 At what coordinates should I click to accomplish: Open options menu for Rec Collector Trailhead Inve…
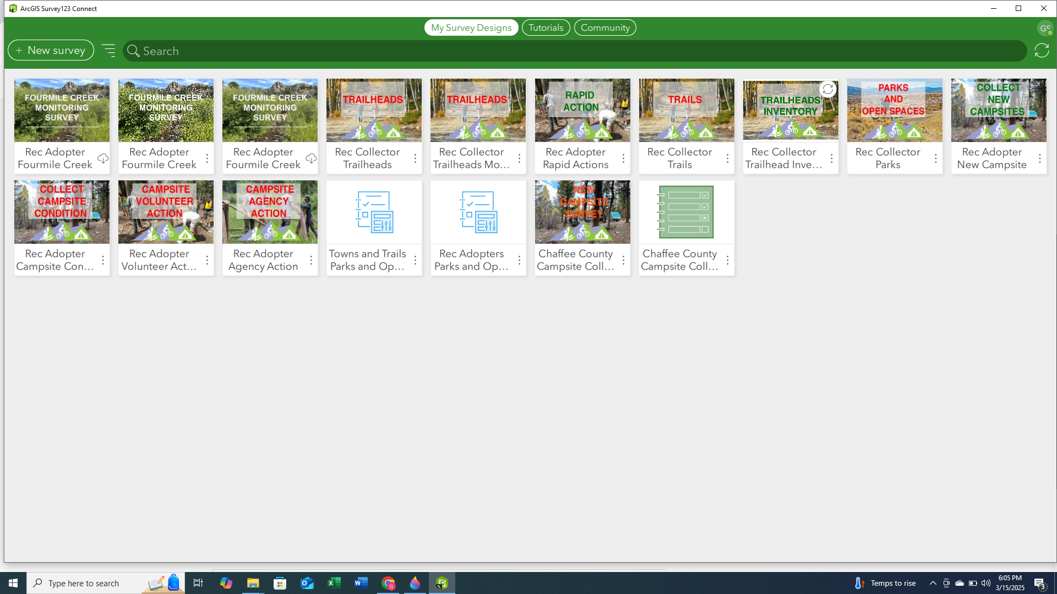[831, 158]
